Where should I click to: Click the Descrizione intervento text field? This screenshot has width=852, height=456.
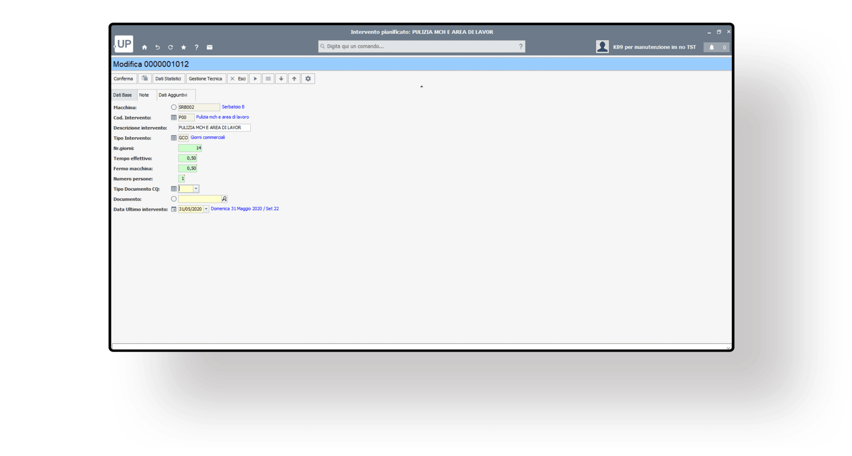[x=214, y=128]
